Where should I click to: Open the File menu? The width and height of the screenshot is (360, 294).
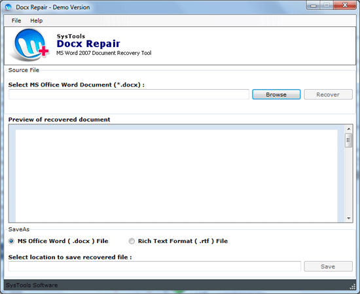(16, 21)
